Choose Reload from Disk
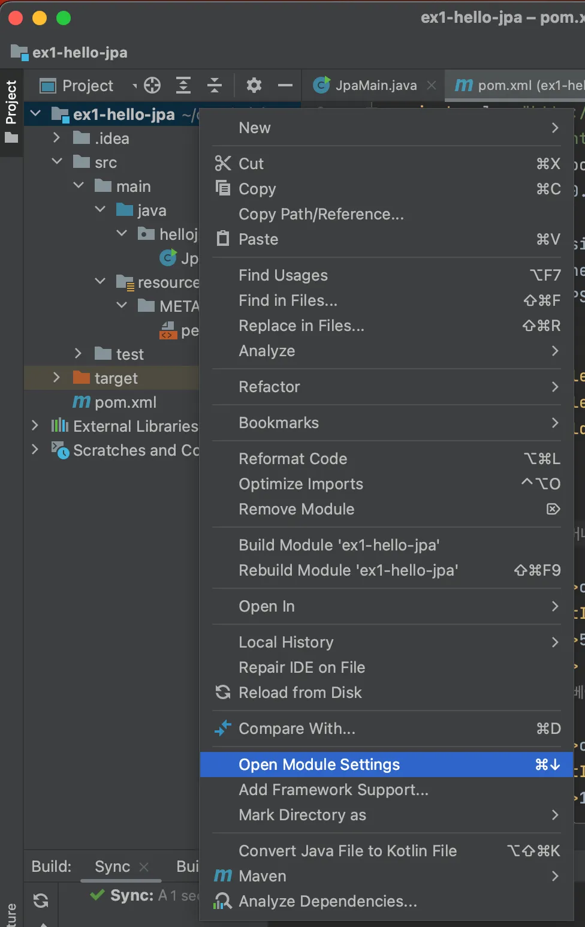Image resolution: width=585 pixels, height=927 pixels. (x=300, y=693)
